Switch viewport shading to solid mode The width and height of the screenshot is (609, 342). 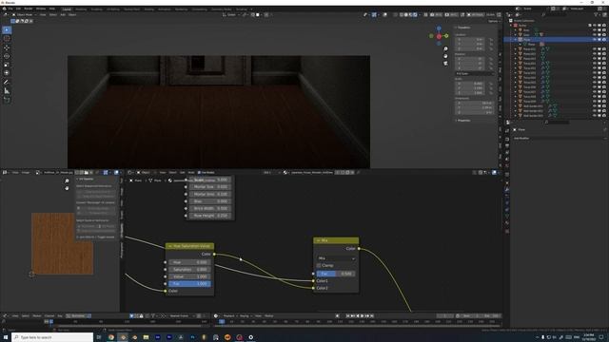(x=406, y=15)
